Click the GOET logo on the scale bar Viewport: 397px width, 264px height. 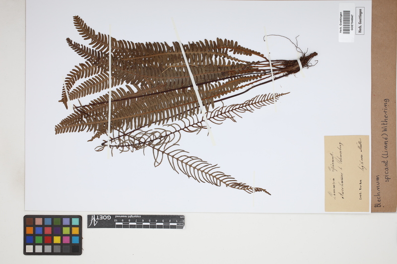[x=99, y=218]
